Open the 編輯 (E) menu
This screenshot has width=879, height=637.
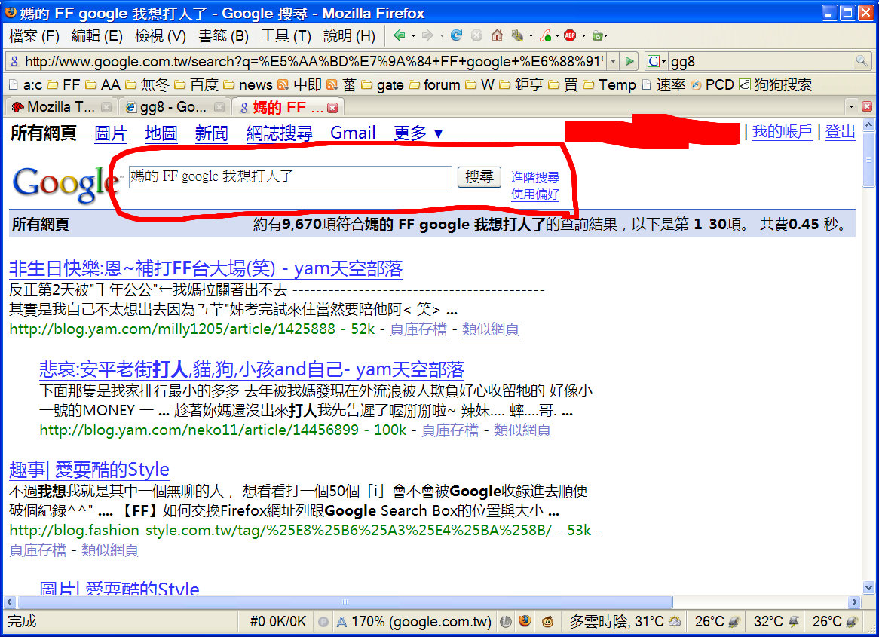[x=97, y=36]
